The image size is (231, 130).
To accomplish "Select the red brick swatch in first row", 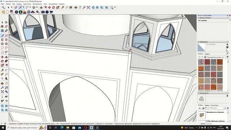I will click(x=207, y=62).
